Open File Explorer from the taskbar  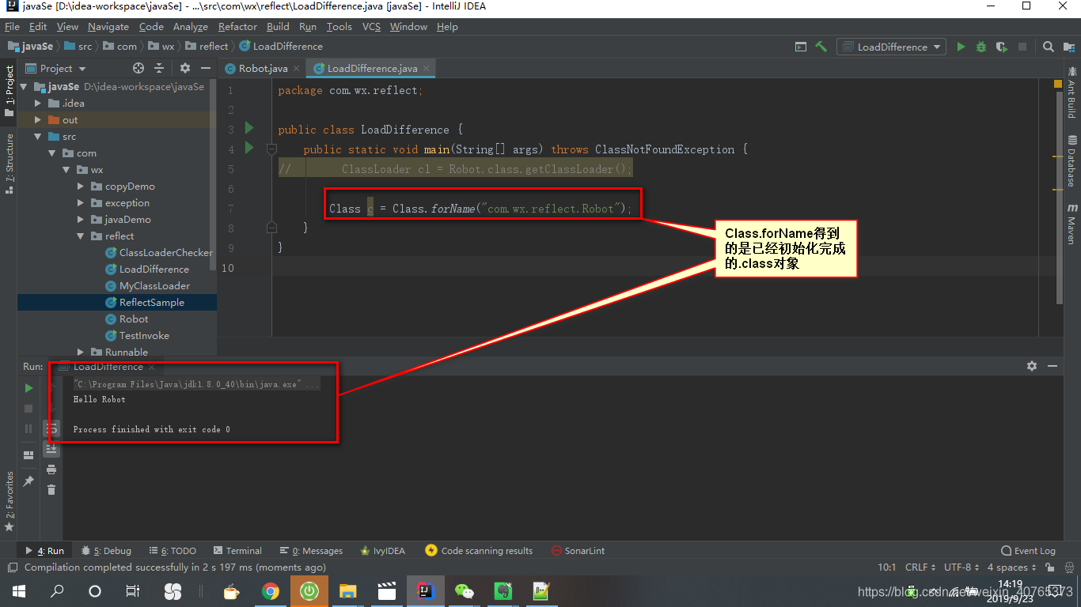[348, 591]
